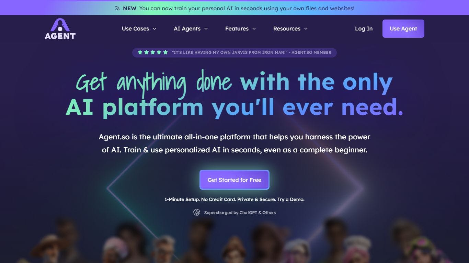The width and height of the screenshot is (469, 263).
Task: Open the Try a Demo link
Action: 291,199
